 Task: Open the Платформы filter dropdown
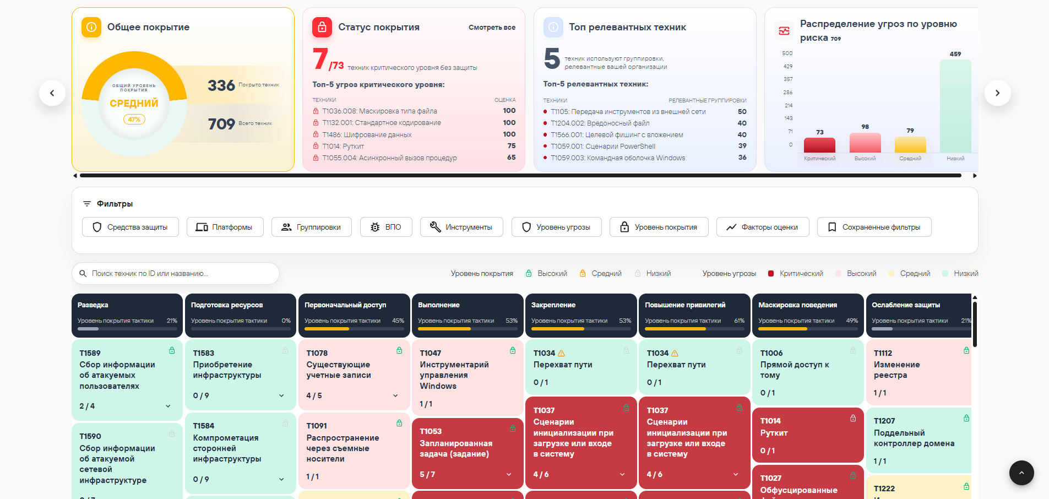(225, 227)
